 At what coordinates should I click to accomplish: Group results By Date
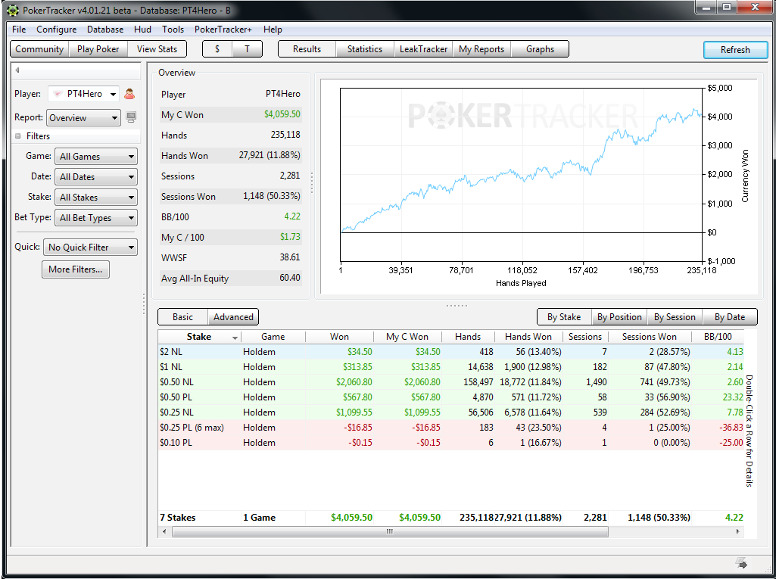[x=729, y=317]
